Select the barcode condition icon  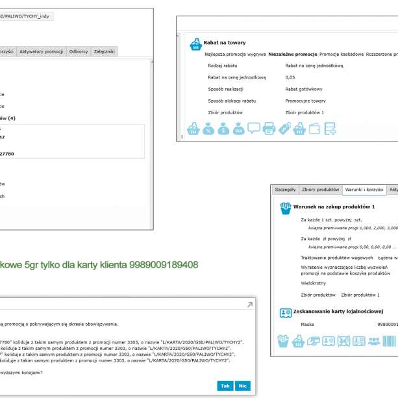(x=389, y=341)
